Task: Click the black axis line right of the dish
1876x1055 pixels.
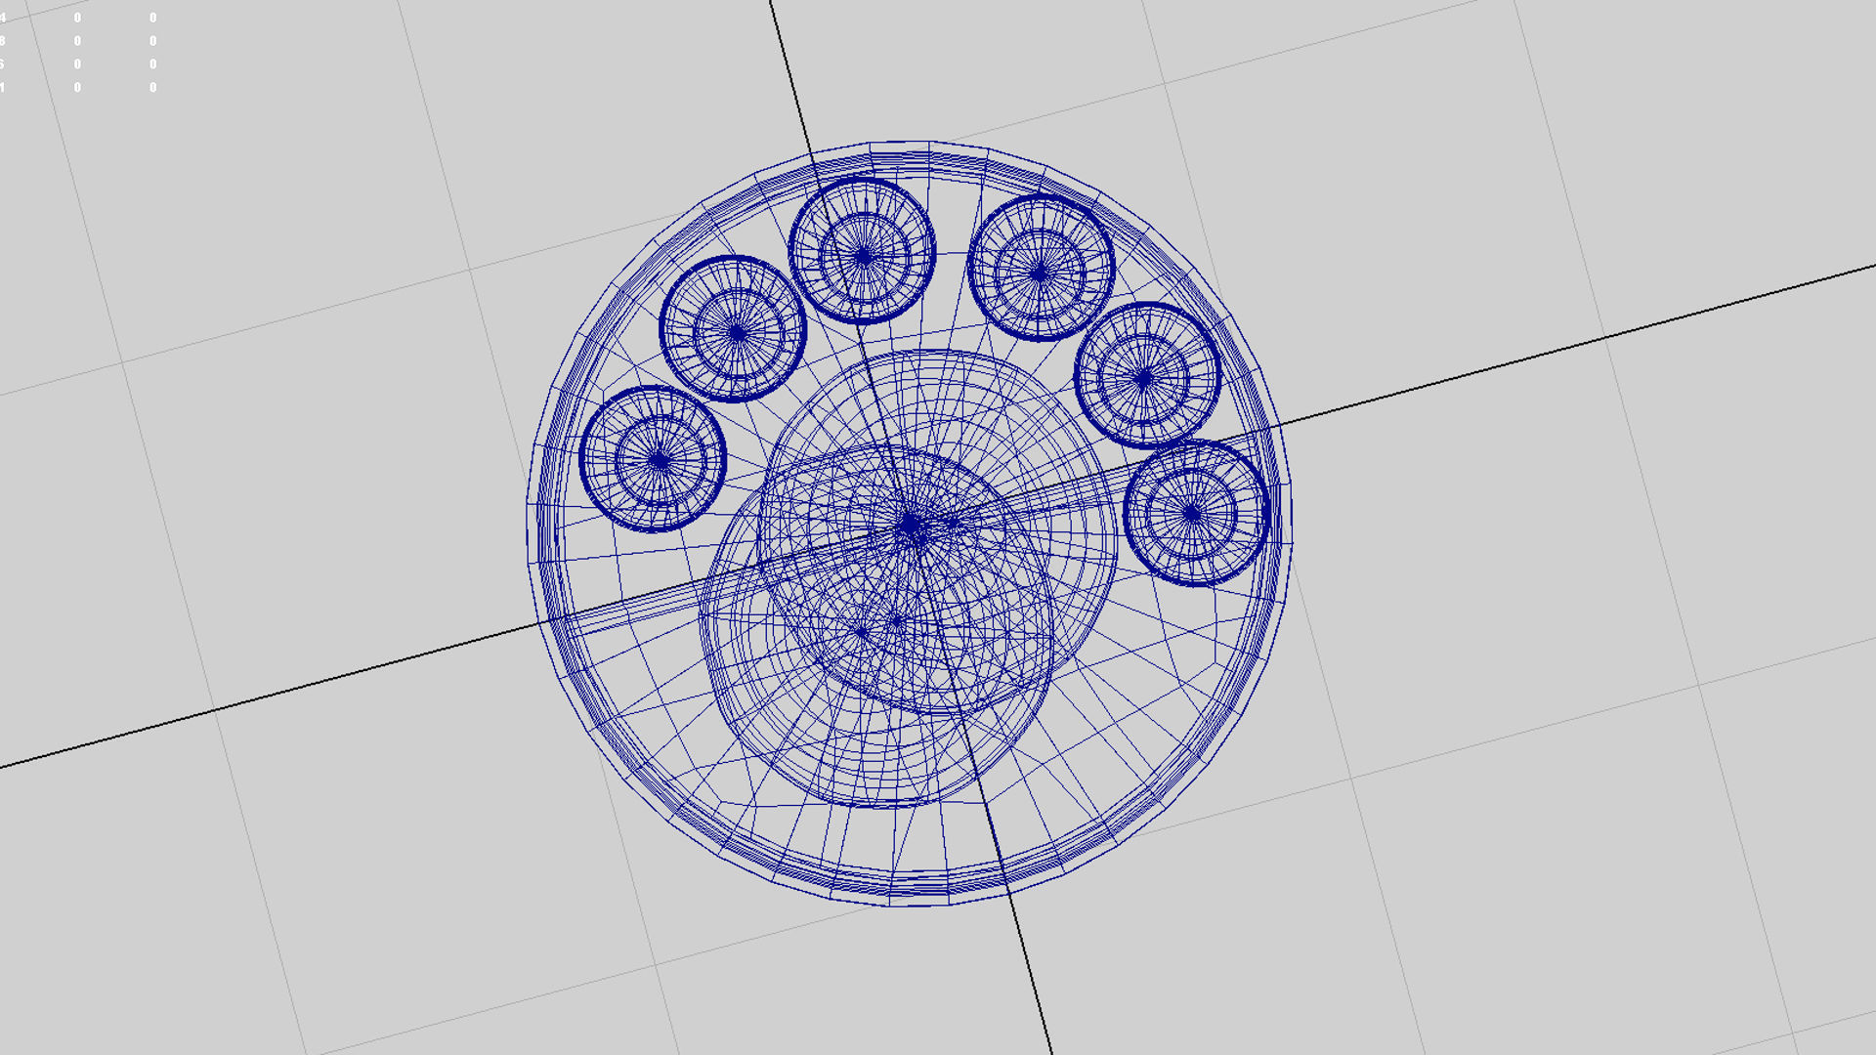Action: click(x=1563, y=350)
